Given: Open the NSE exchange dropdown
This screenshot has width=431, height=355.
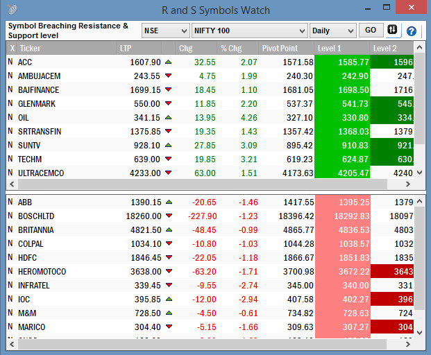Looking at the screenshot, I should [x=165, y=31].
